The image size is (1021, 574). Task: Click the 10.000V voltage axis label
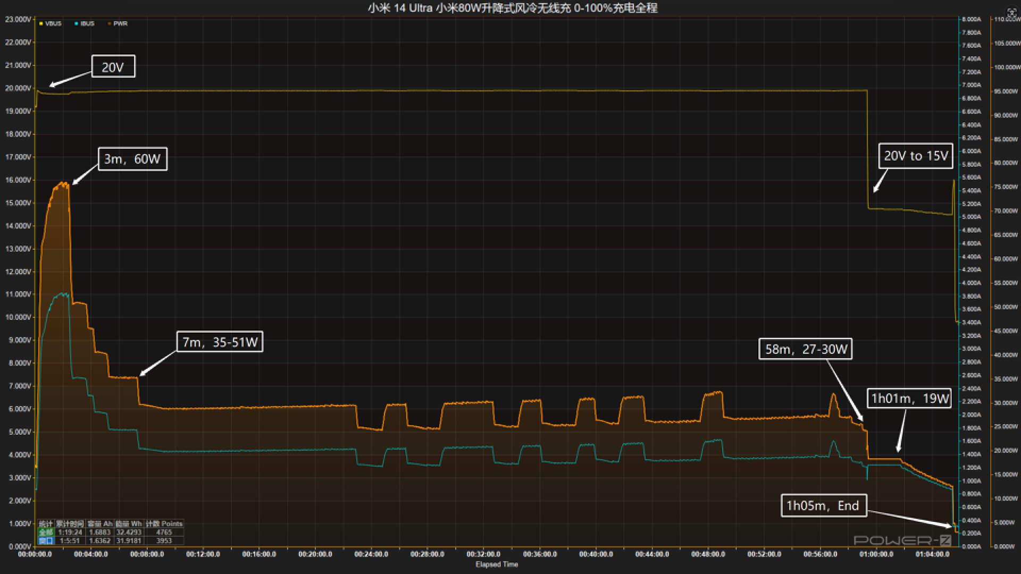tap(18, 317)
